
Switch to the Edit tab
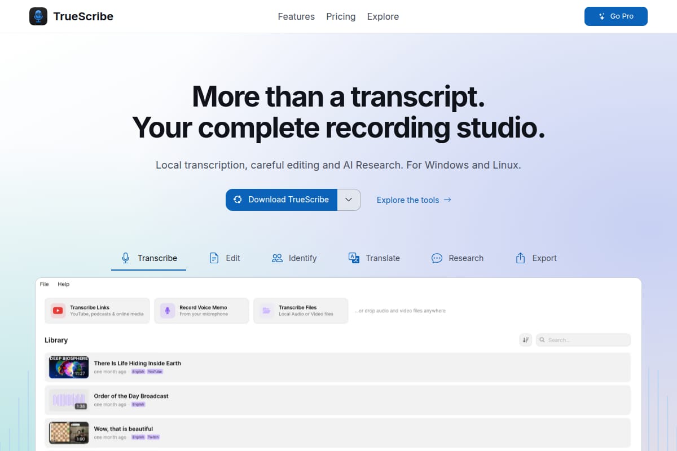tap(225, 258)
